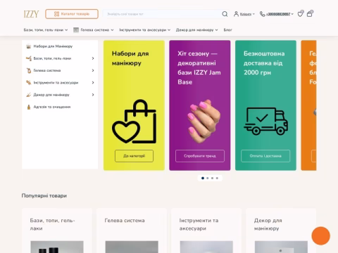Open the account dropdown arrow

point(254,14)
